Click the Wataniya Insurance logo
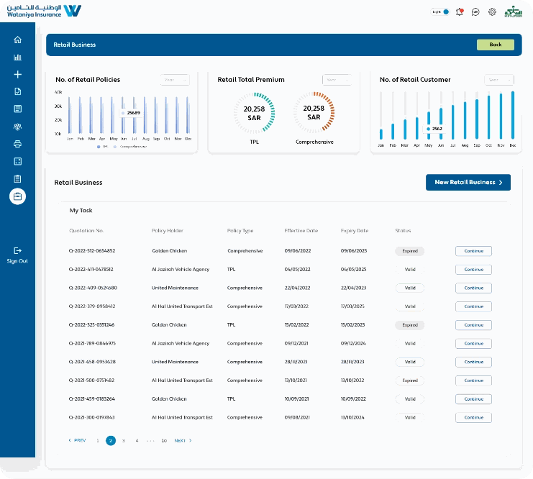533x479 pixels. point(44,11)
